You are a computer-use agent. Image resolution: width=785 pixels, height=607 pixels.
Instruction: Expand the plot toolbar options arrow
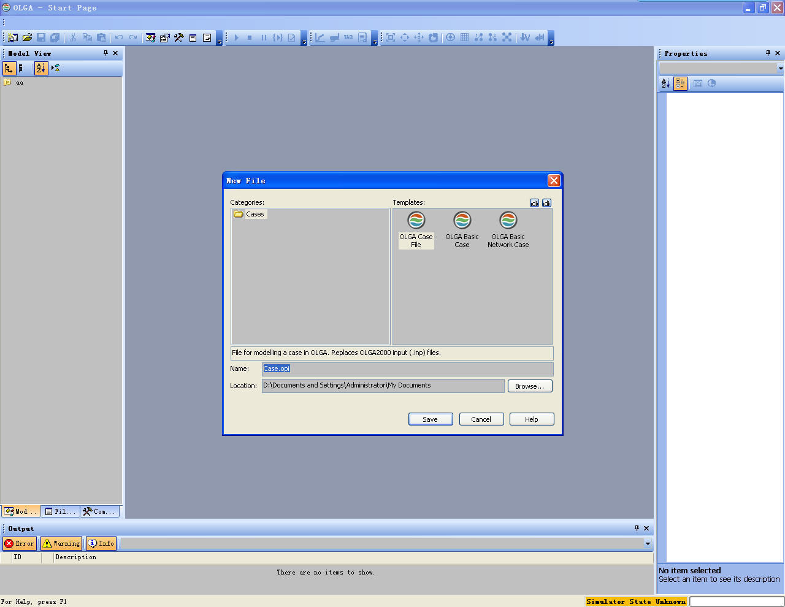375,39
